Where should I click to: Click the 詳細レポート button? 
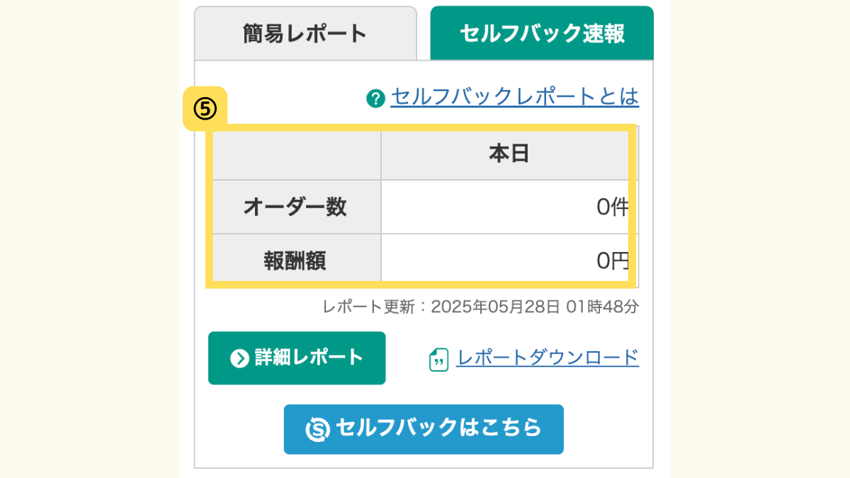297,358
